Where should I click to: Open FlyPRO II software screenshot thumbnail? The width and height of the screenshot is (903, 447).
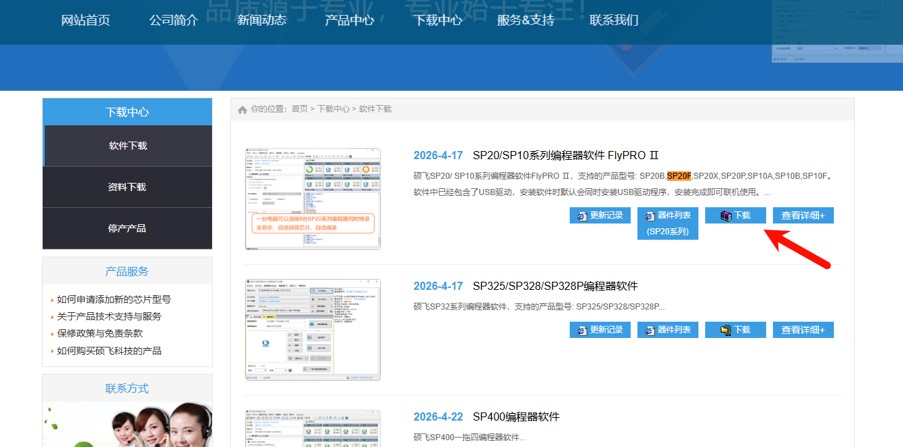(313, 199)
